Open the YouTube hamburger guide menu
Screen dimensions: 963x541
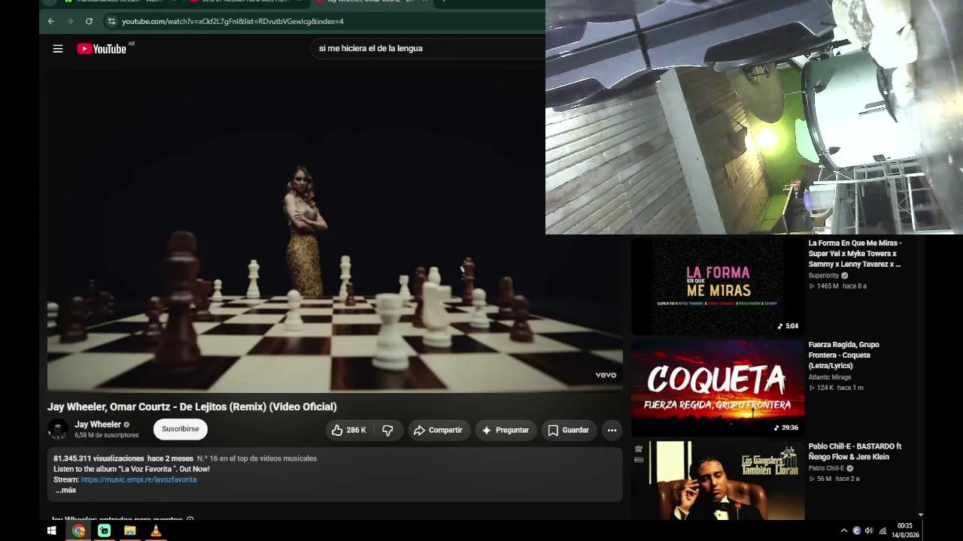[x=58, y=49]
